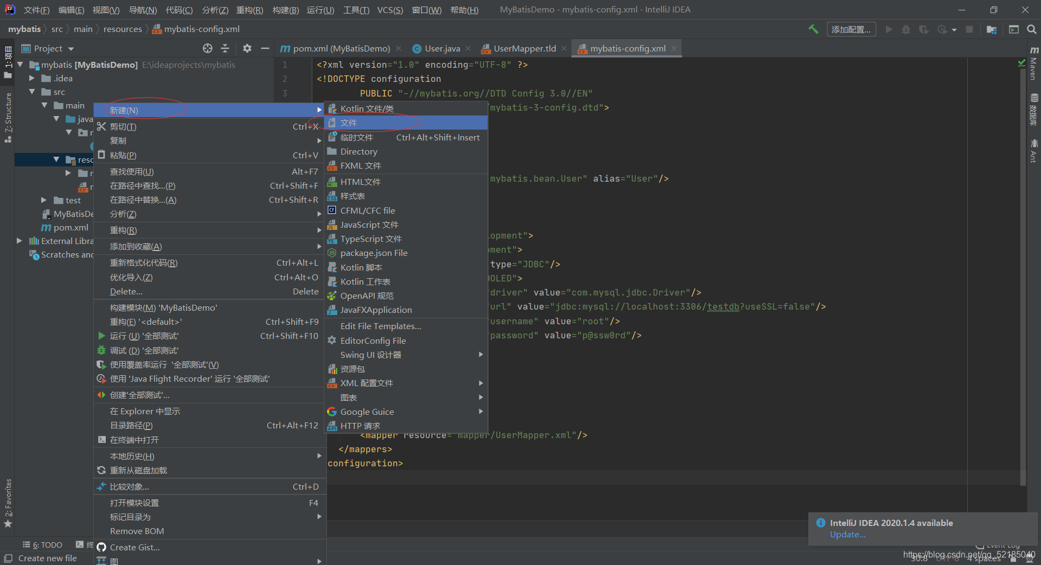This screenshot has height=565, width=1041.
Task: Select Kotlin 文件/类 in New submenu
Action: (406, 108)
